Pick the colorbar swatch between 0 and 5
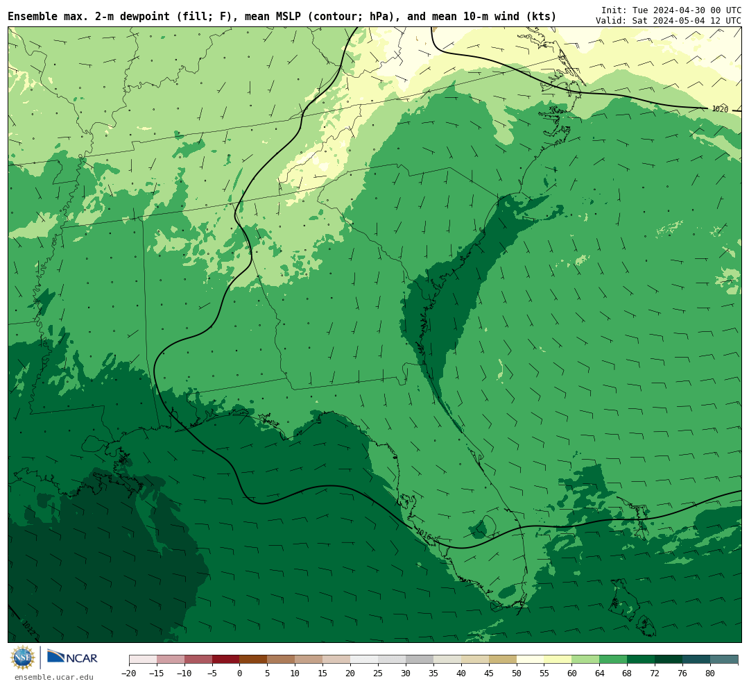The height and width of the screenshot is (686, 749). [x=254, y=660]
